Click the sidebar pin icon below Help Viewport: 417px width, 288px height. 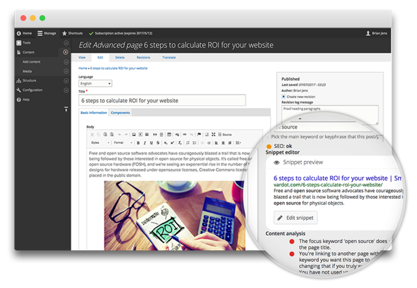coord(66,109)
